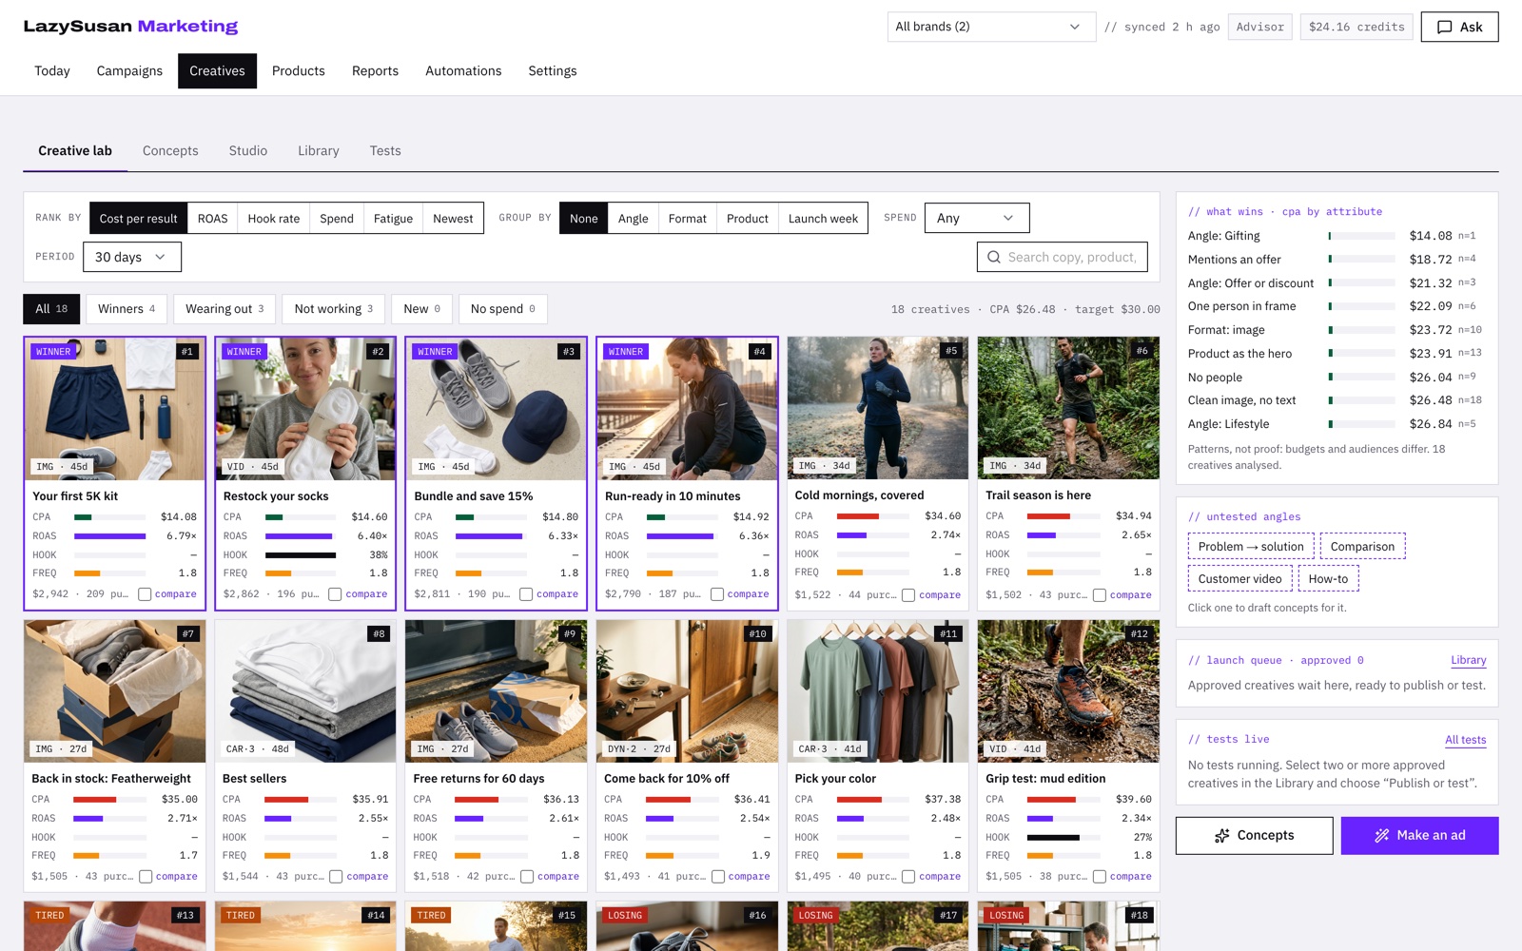
Task: Open the All tests link
Action: point(1465,740)
